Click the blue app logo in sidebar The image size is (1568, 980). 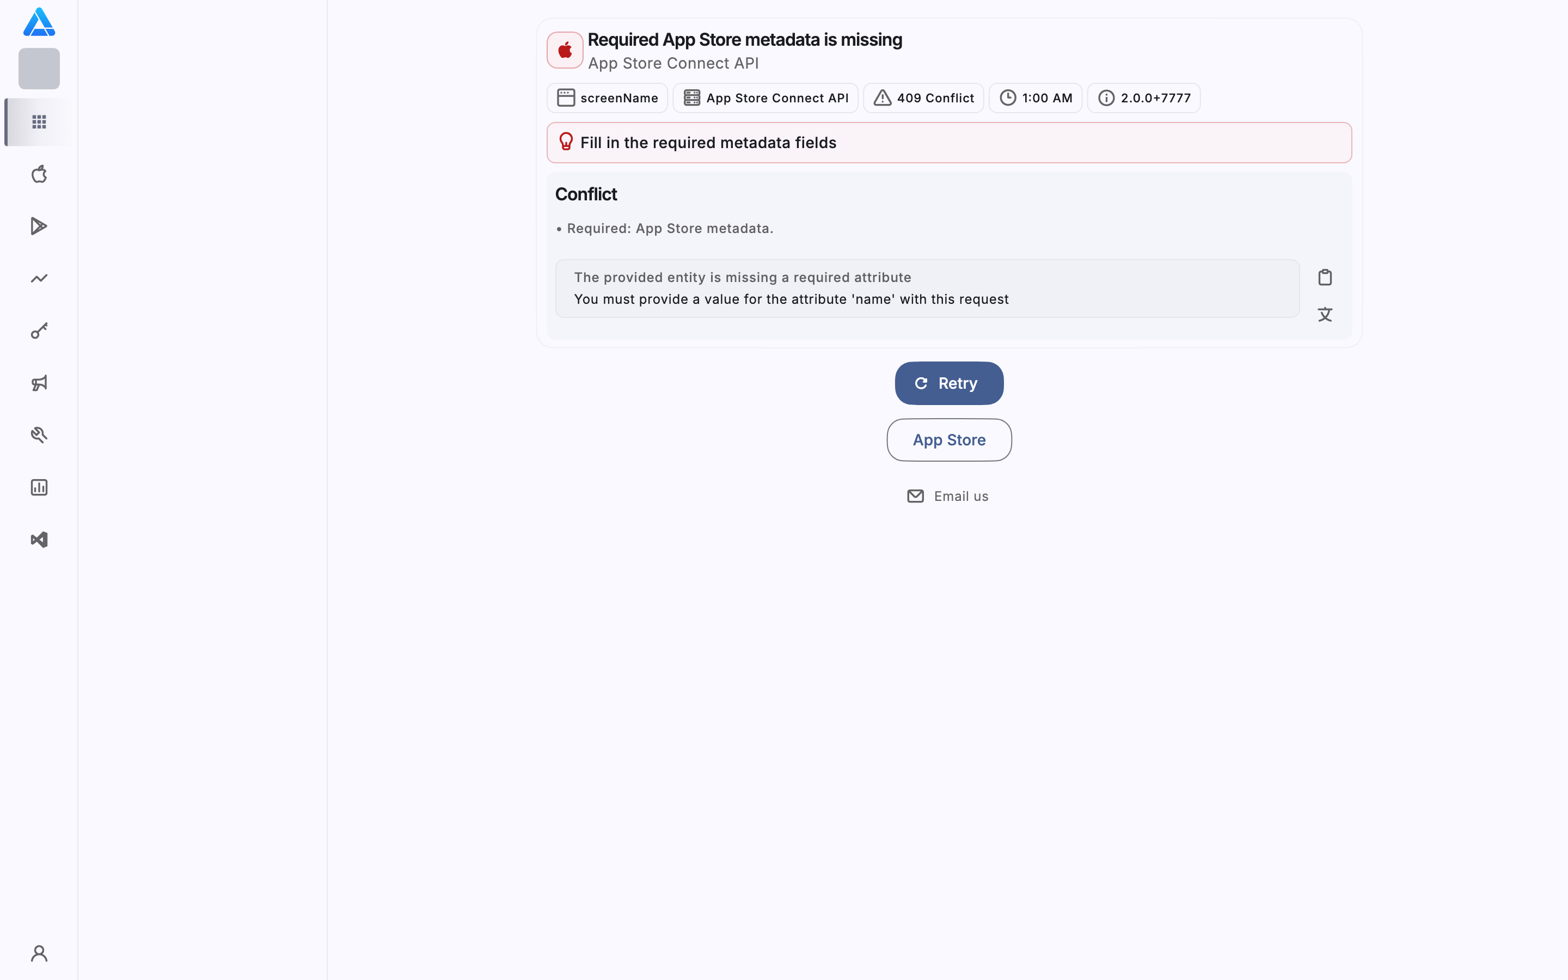[x=39, y=22]
